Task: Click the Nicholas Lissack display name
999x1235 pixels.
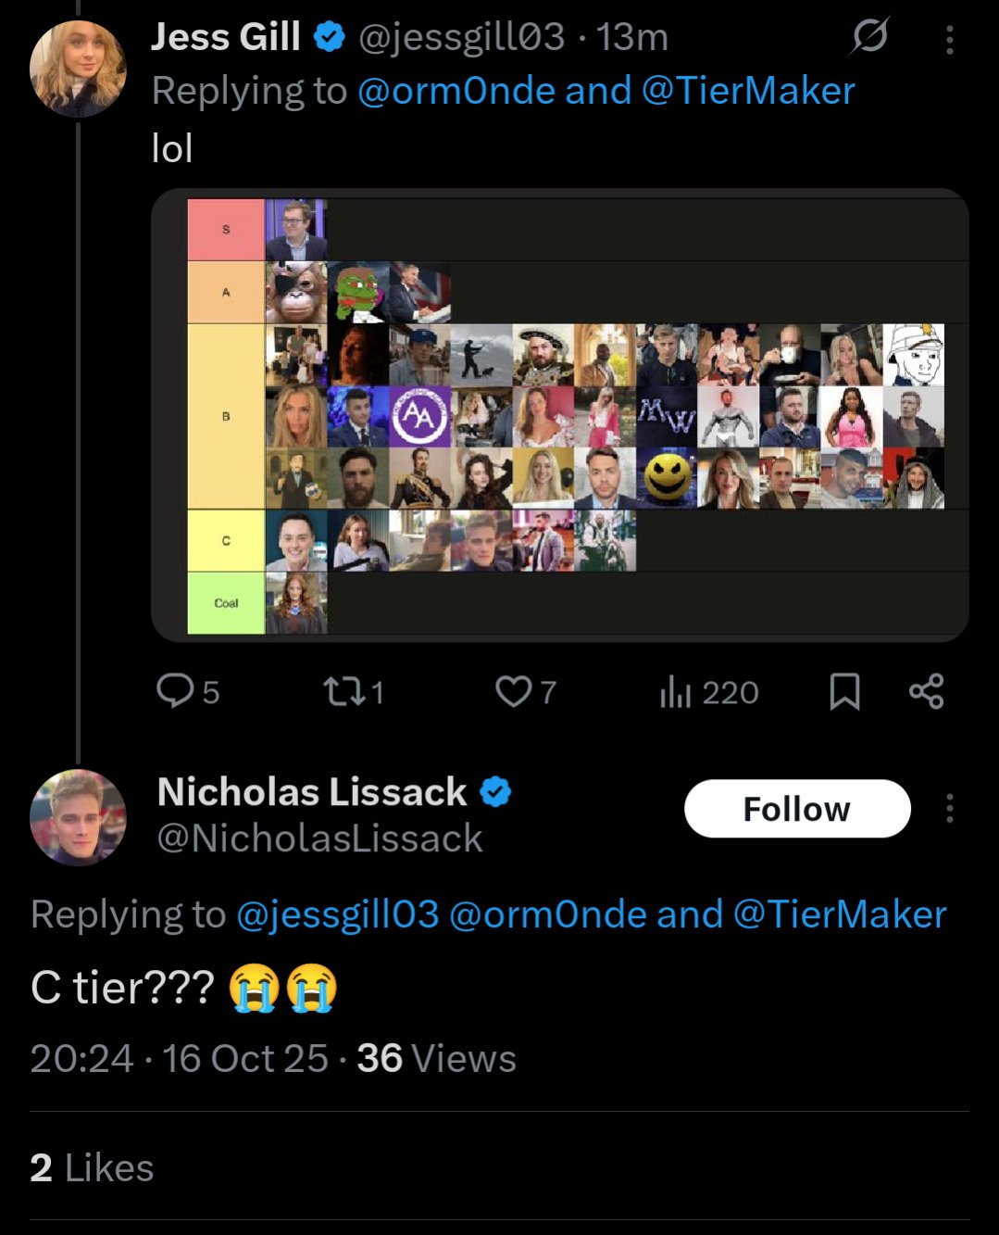Action: [312, 792]
